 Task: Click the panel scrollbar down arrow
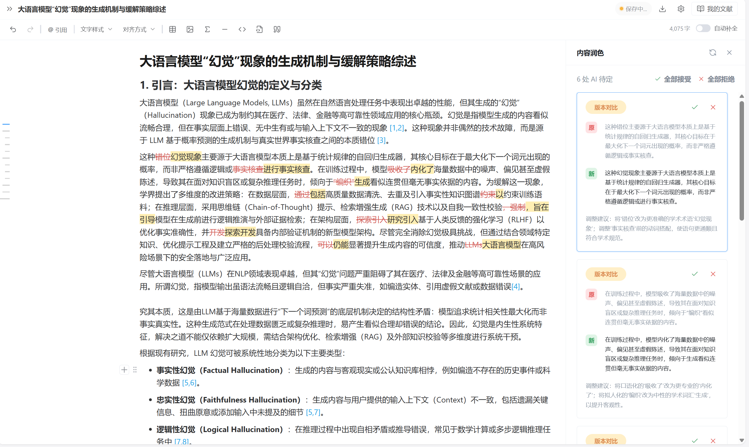[x=742, y=440]
